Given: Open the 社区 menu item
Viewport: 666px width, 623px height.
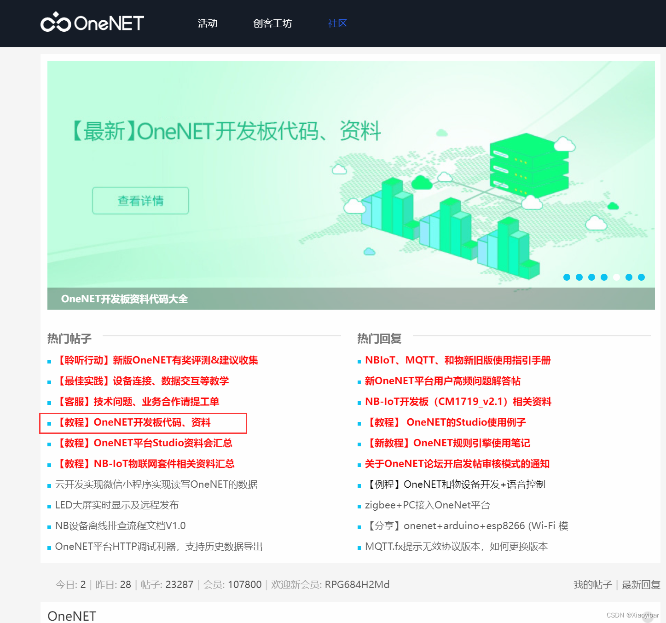Looking at the screenshot, I should click(337, 23).
